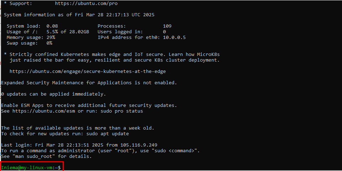Click the Memory usage 29% value
The width and height of the screenshot is (342, 171).
point(51,38)
